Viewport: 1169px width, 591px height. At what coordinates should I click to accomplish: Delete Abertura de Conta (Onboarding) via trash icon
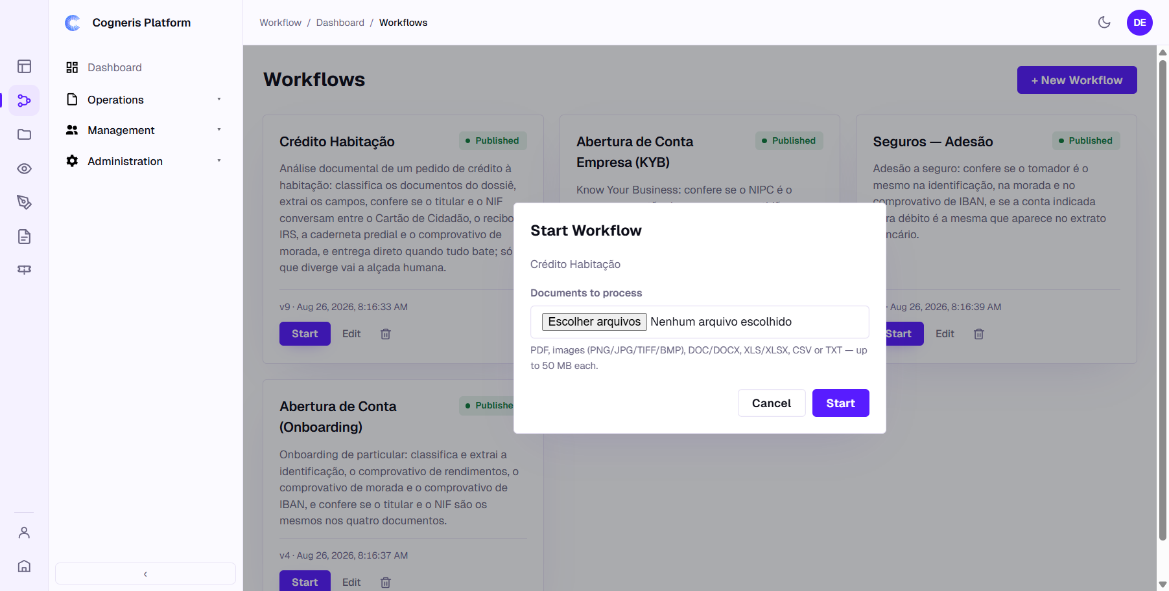pos(386,583)
